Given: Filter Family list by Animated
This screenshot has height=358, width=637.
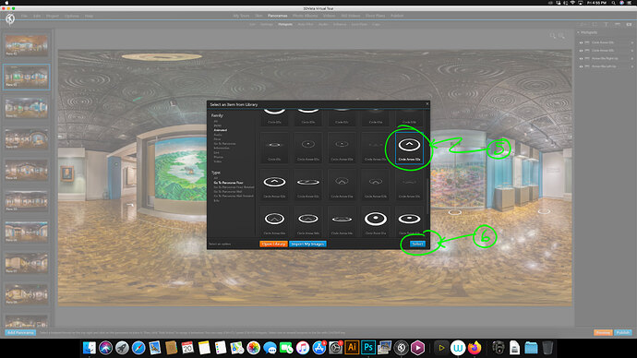Looking at the screenshot, I should coord(221,130).
